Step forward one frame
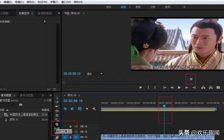This screenshot has width=224, height=140. point(187,88)
